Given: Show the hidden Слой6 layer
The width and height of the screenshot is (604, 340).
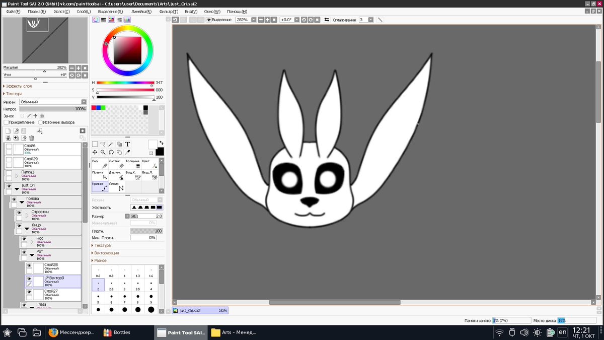Looking at the screenshot, I should pos(9,146).
